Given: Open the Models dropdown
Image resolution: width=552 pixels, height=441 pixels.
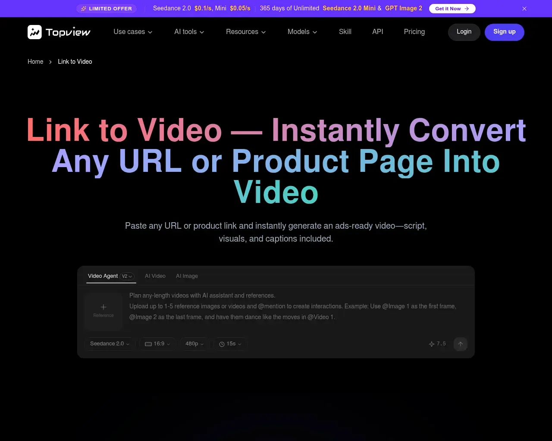Looking at the screenshot, I should [302, 32].
